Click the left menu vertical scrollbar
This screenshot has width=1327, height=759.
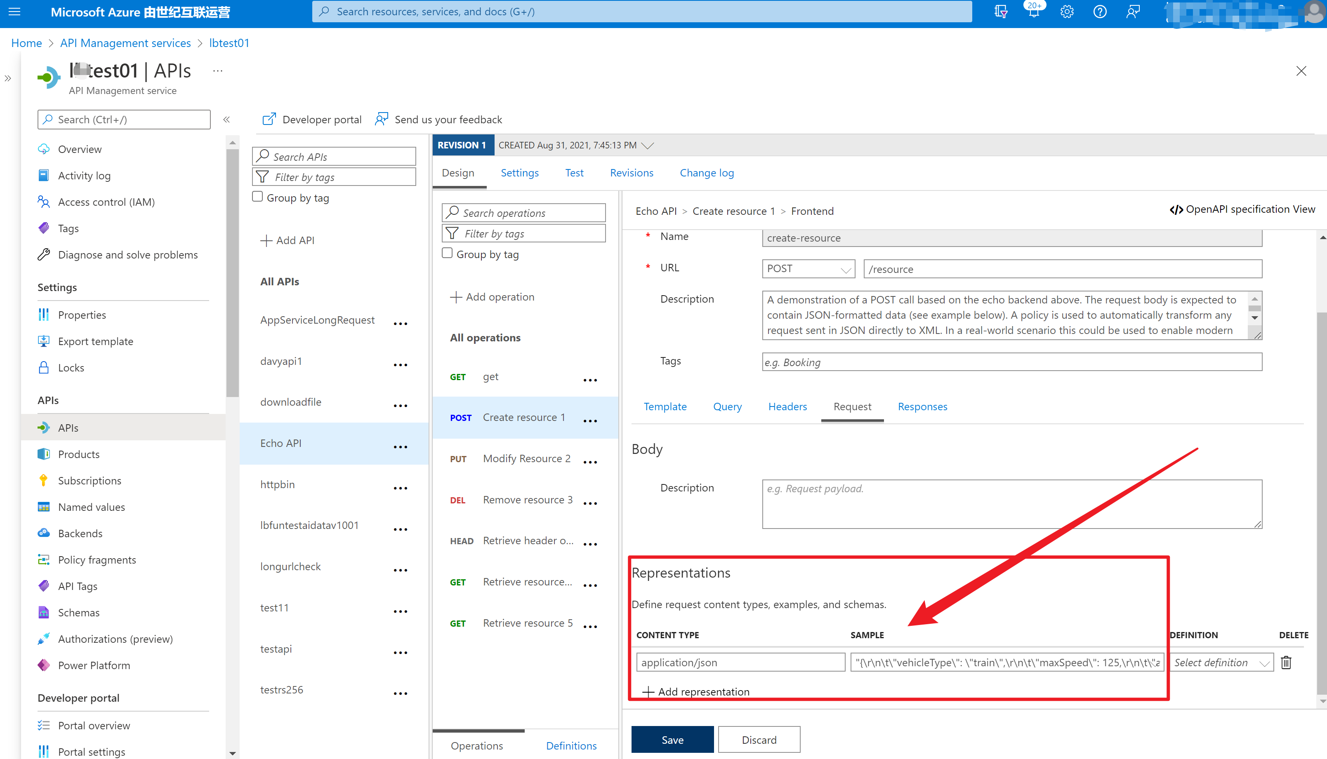pos(233,271)
